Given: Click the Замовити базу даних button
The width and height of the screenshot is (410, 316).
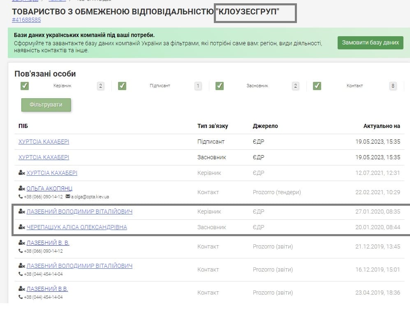Looking at the screenshot, I should pos(370,42).
